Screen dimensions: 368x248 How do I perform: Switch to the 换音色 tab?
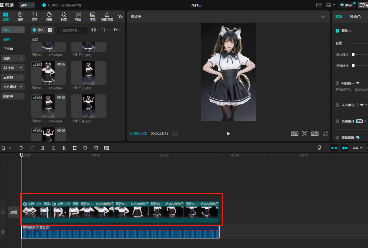point(356,16)
